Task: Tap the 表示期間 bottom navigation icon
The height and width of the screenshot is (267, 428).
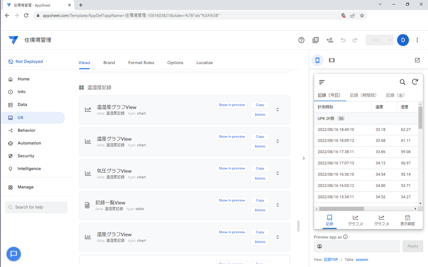Action: 407,220
